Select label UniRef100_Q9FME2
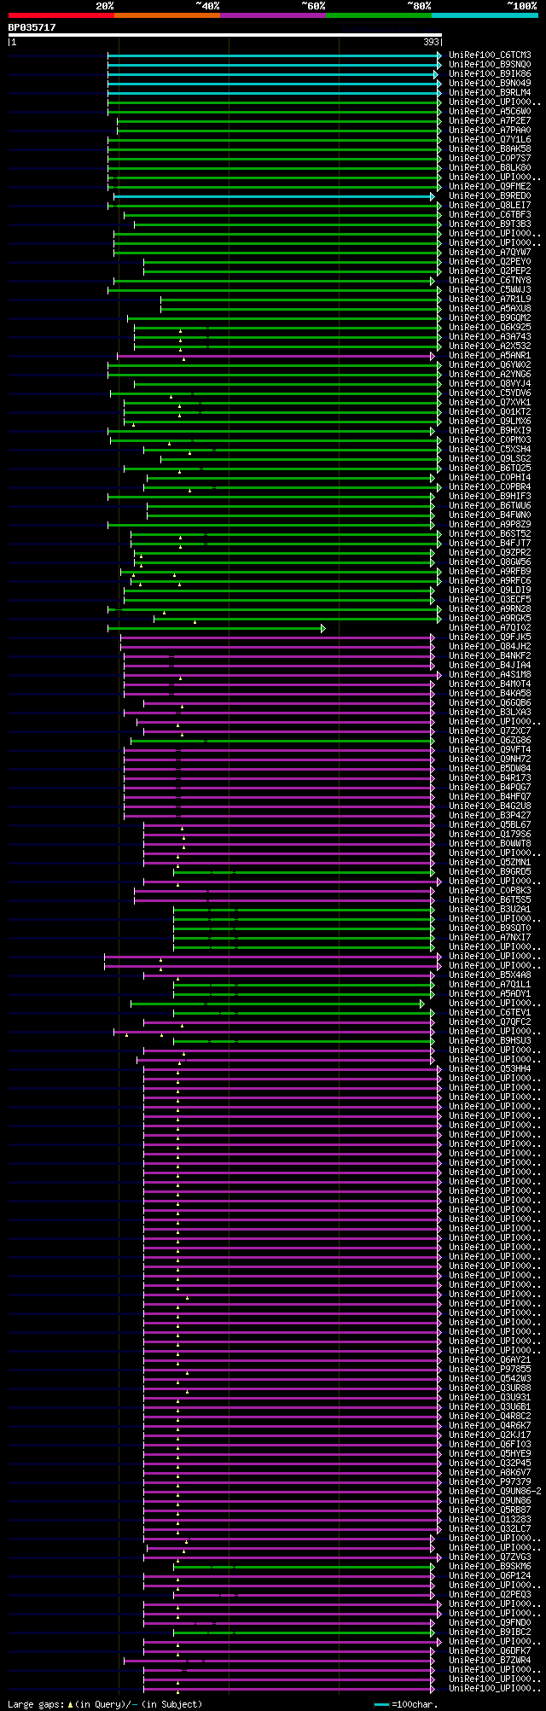 point(490,186)
